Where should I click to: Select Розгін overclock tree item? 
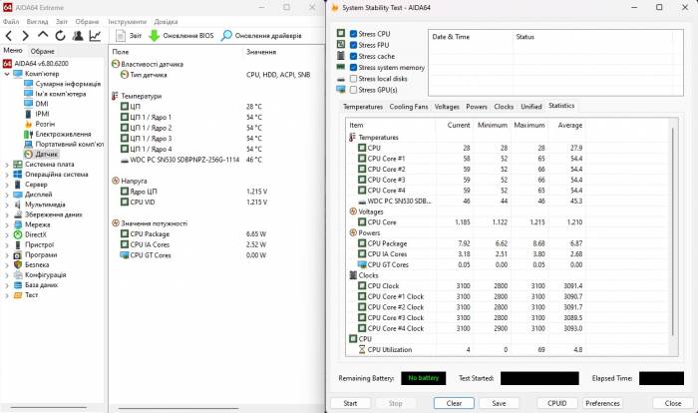click(x=45, y=124)
